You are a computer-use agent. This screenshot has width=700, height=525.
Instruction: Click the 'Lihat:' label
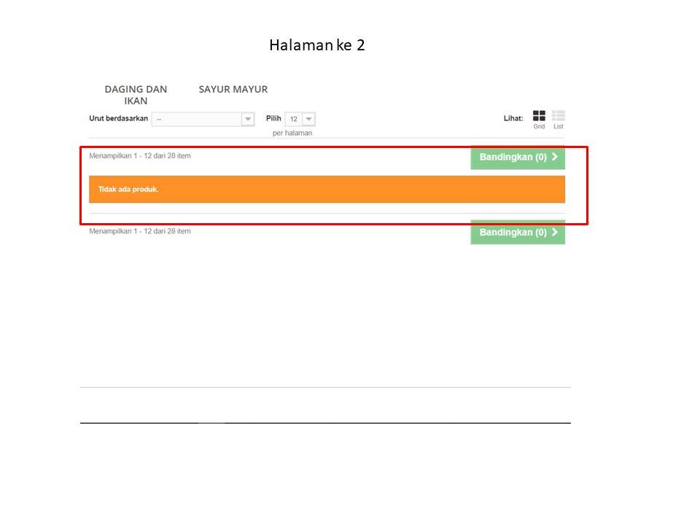[513, 118]
